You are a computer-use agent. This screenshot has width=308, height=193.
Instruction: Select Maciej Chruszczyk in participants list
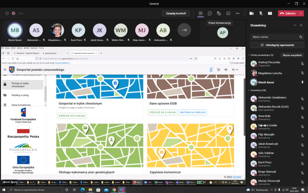coord(277,182)
